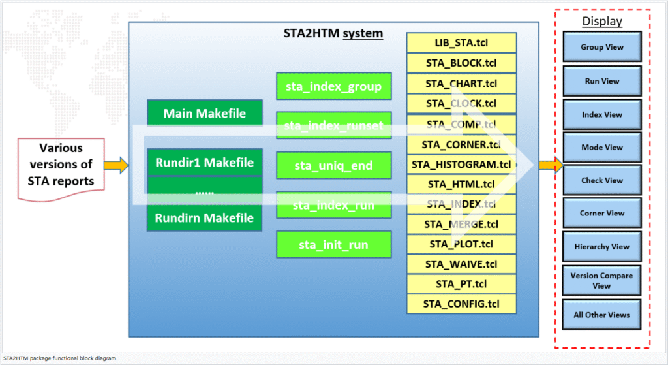Select the All Other Views button
668x365 pixels.
coord(601,315)
